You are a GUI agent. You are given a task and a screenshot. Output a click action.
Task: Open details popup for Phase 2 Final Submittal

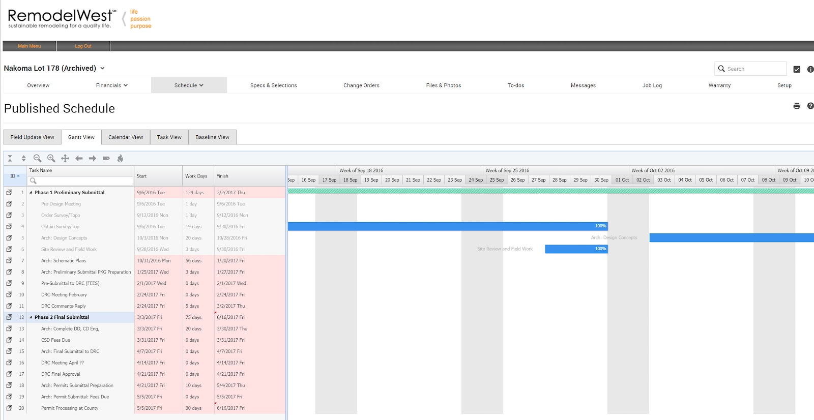pyautogui.click(x=9, y=317)
